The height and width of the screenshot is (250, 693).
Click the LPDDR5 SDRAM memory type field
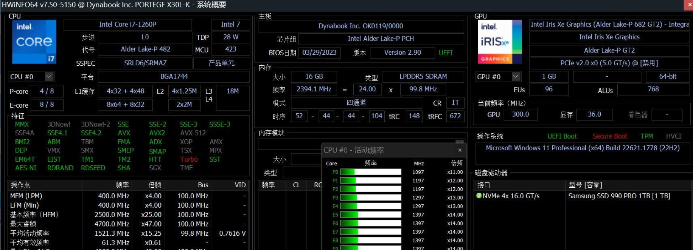point(423,77)
